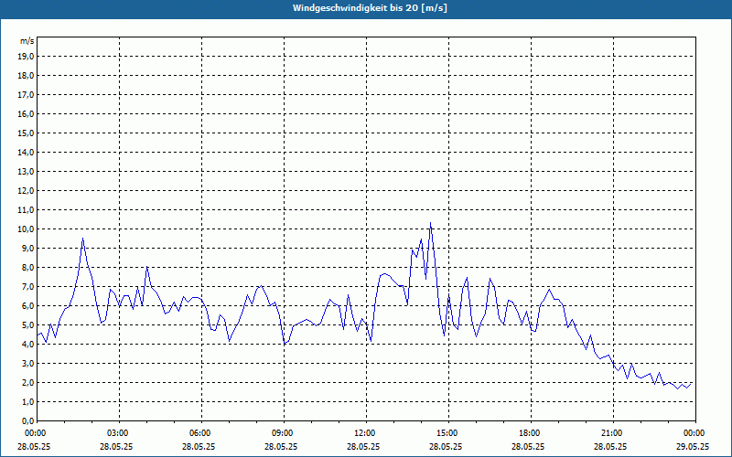Click the 1,0 y-axis label
The image size is (732, 457).
(28, 401)
